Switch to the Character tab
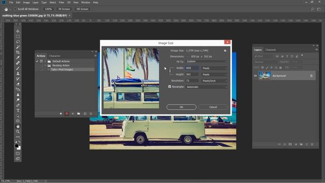 tap(54, 56)
